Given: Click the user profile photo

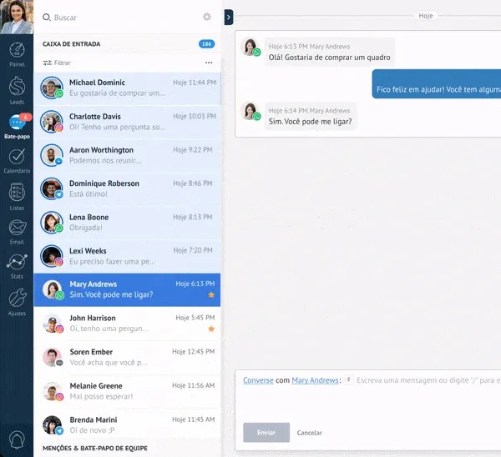Looking at the screenshot, I should [17, 17].
